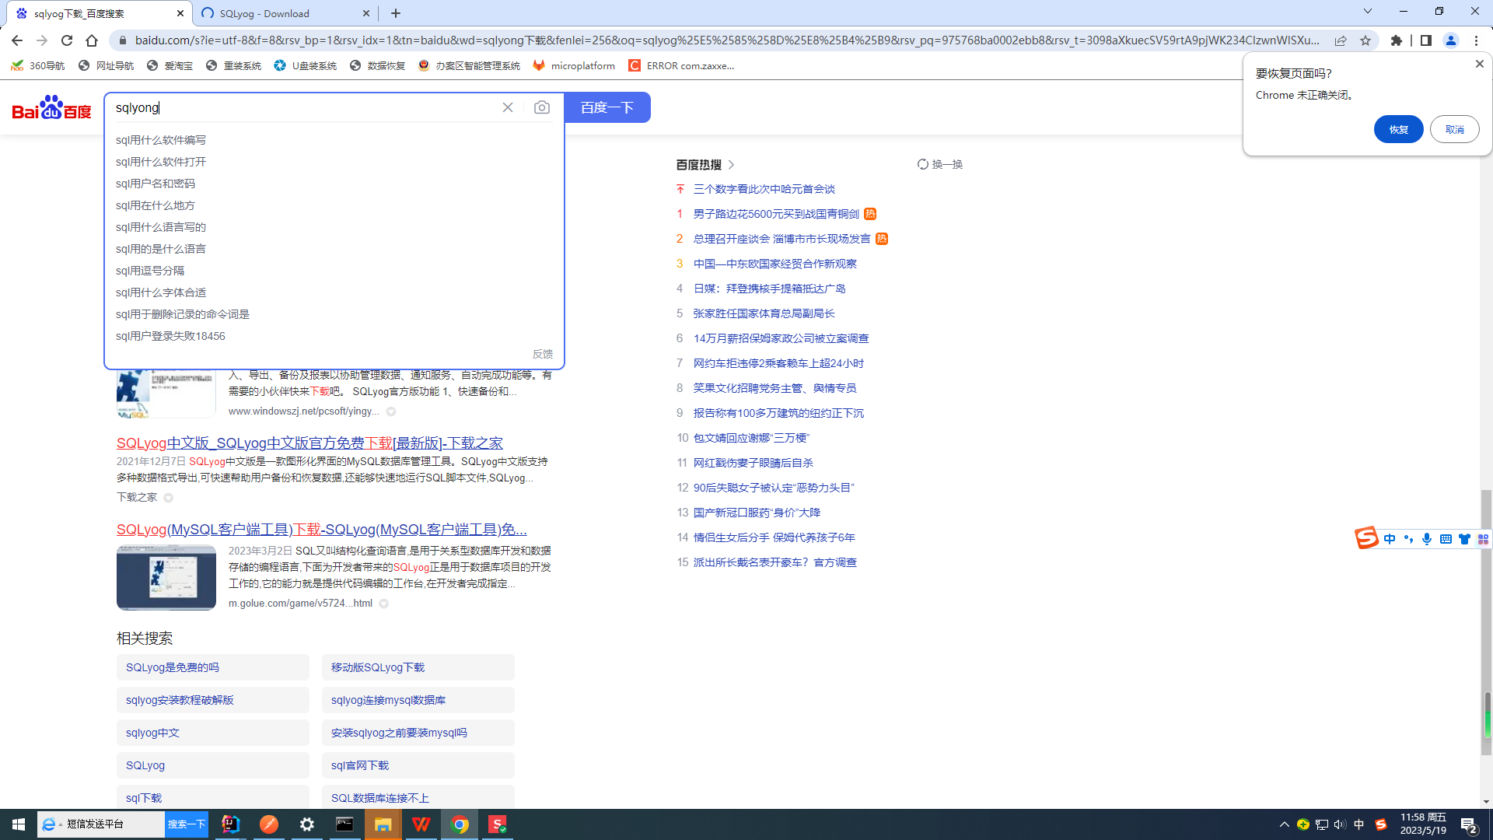This screenshot has width=1493, height=840.
Task: Open Chrome extensions puzzle icon
Action: tap(1397, 40)
